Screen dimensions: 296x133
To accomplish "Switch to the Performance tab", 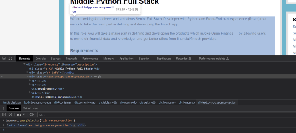I will click(x=90, y=59).
